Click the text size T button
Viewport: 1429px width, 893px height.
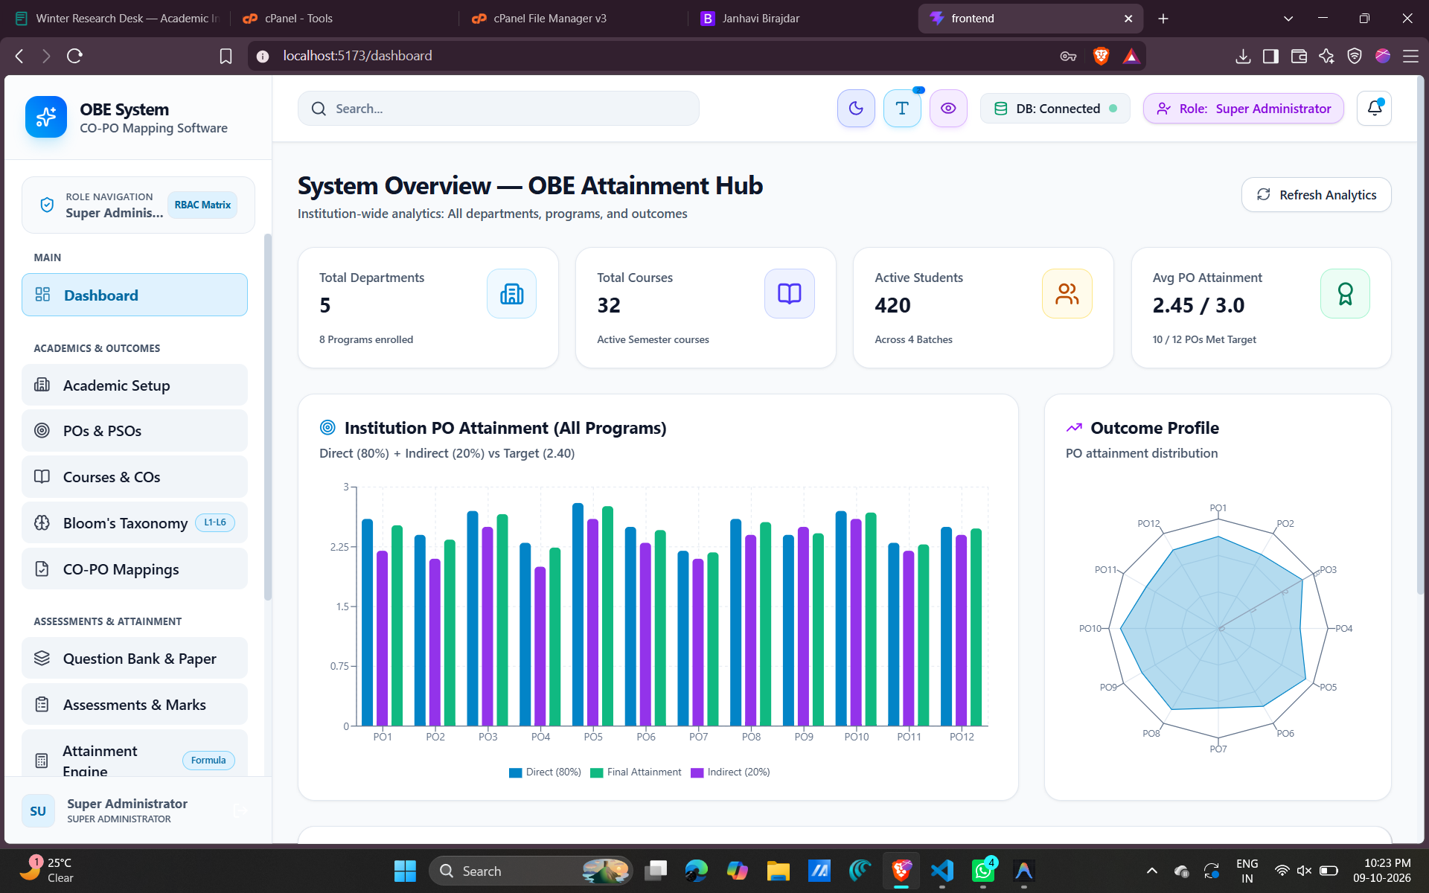[902, 109]
